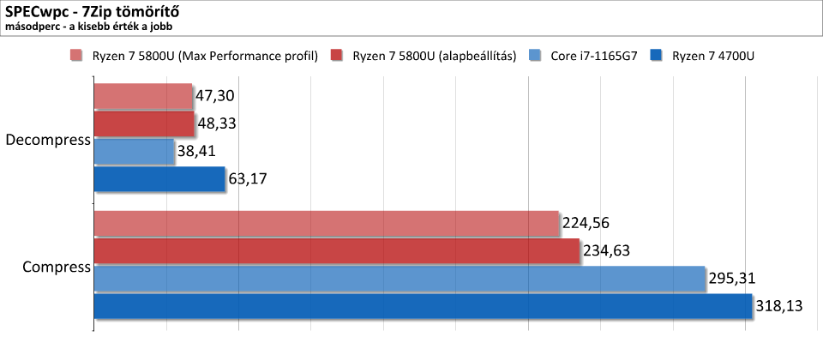Select legend label Ryzen 7 5800U (alapbeállítás)
823x343 pixels.
point(435,57)
